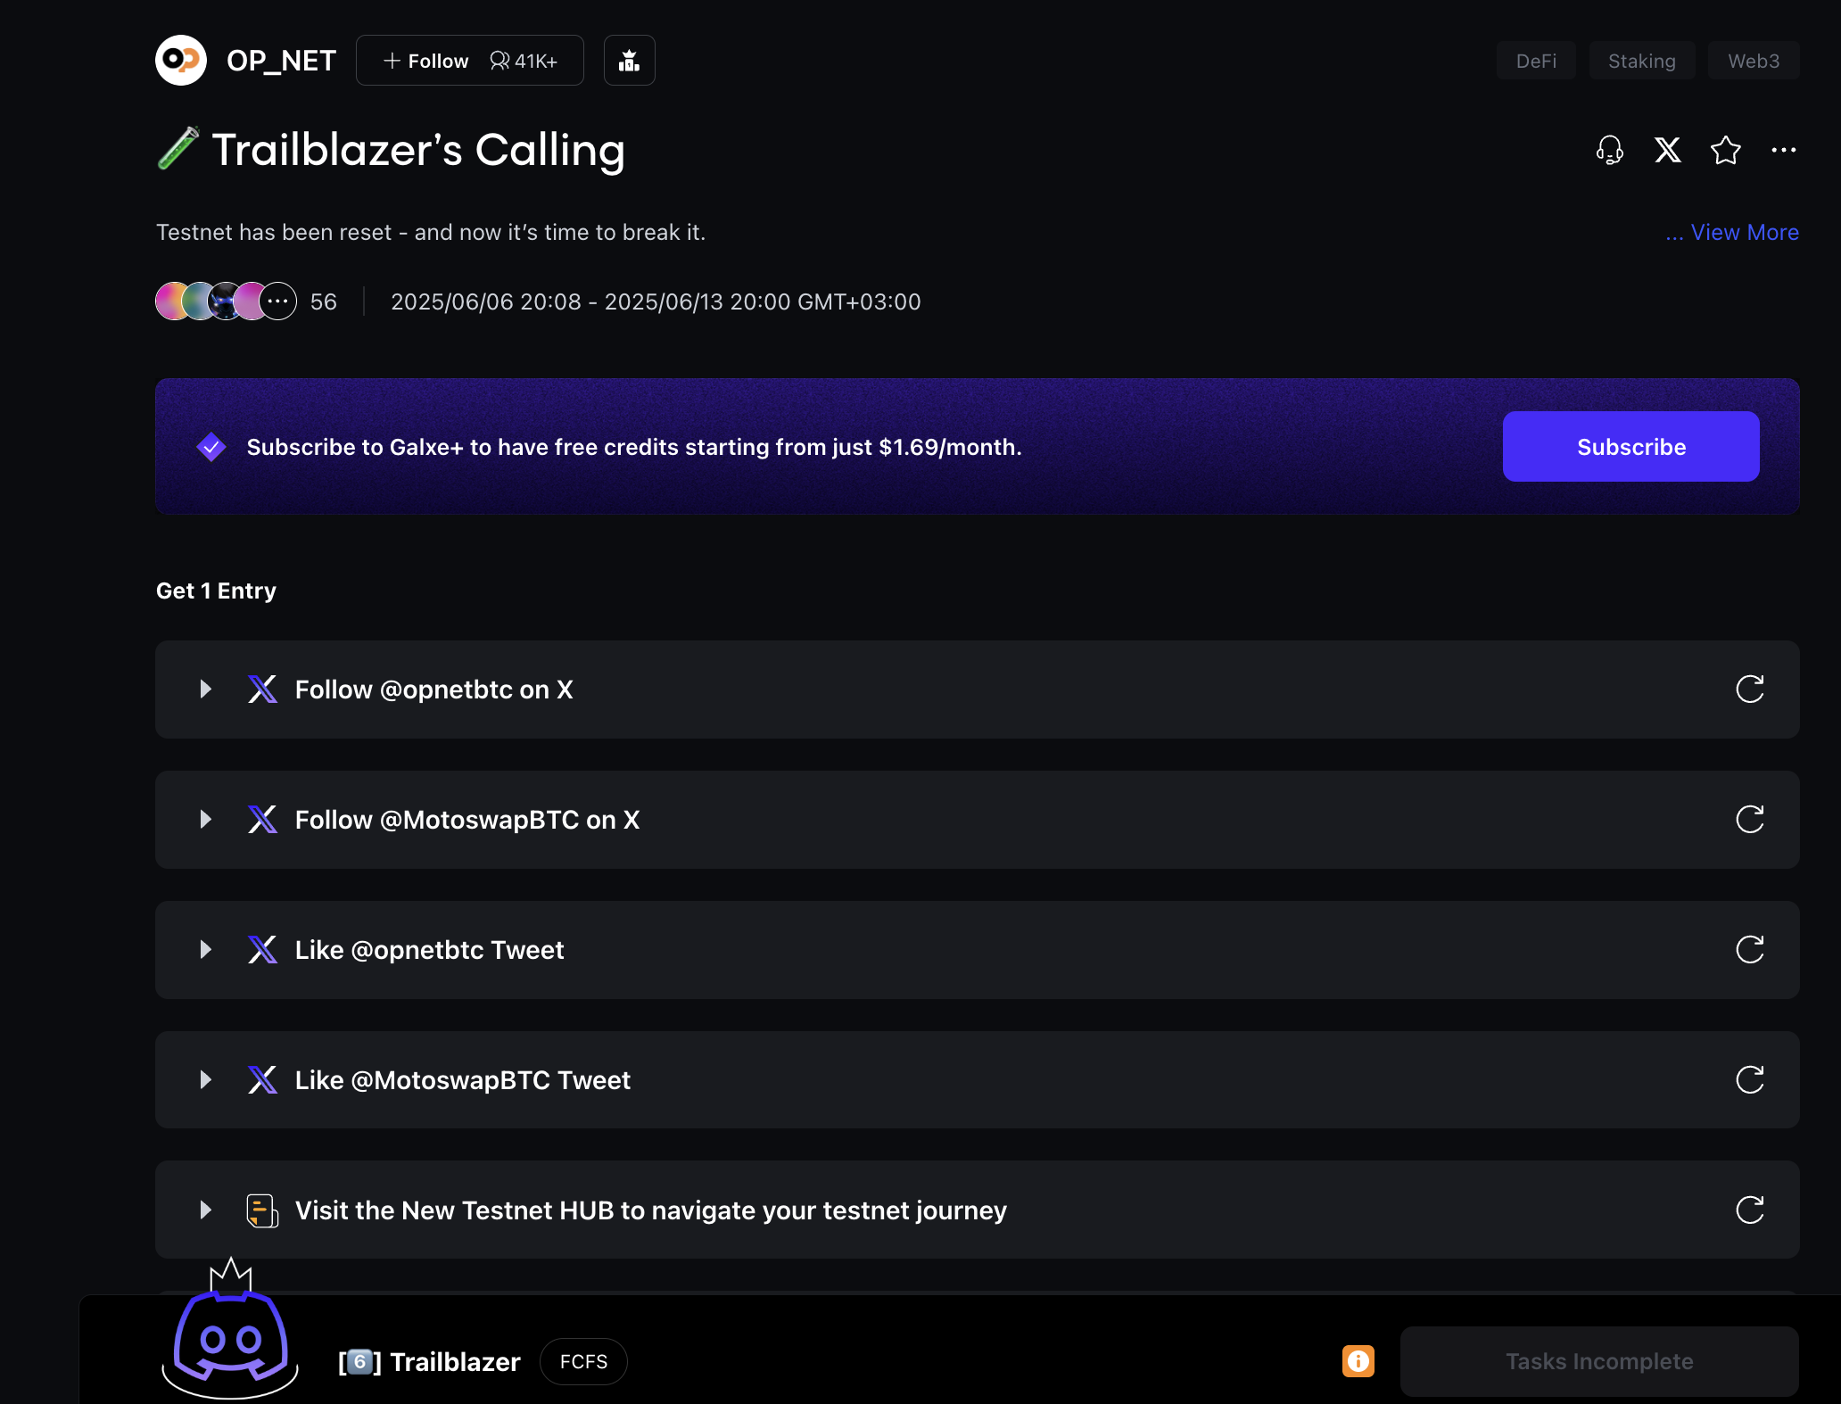Click the support headset icon
1841x1404 pixels.
click(x=1610, y=150)
